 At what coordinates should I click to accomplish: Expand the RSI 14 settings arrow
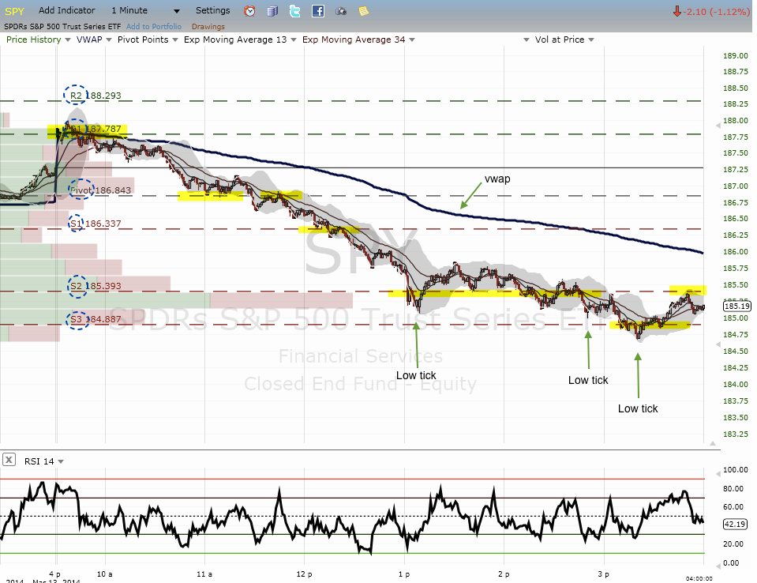click(61, 462)
